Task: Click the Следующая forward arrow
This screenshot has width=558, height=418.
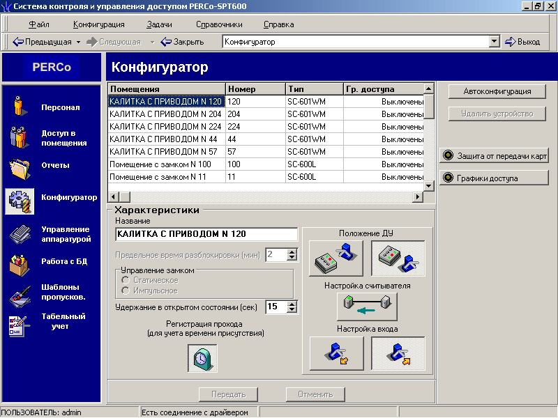Action: pos(114,42)
